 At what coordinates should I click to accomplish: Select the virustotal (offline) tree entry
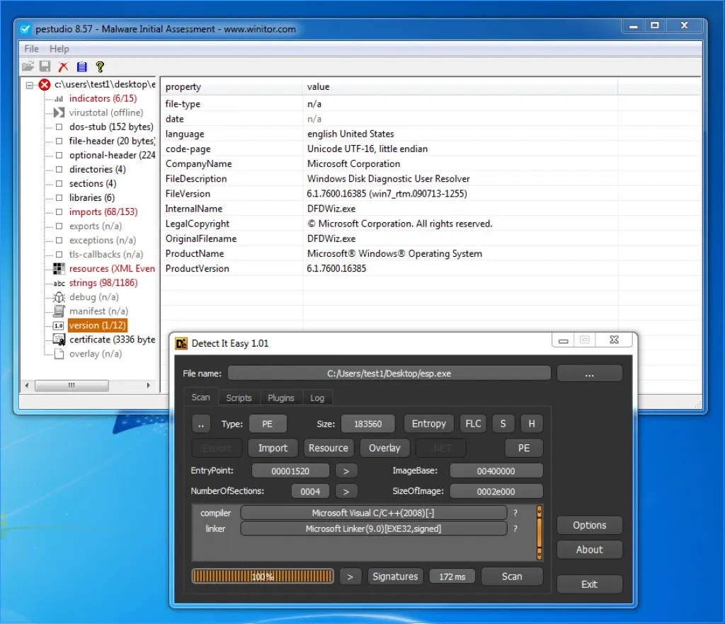click(x=105, y=112)
